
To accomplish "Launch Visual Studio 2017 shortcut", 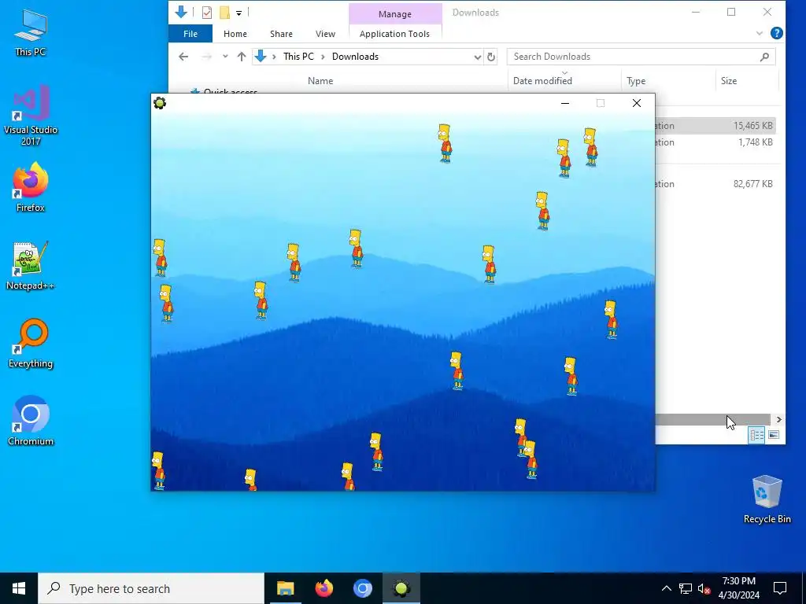I will point(31,116).
